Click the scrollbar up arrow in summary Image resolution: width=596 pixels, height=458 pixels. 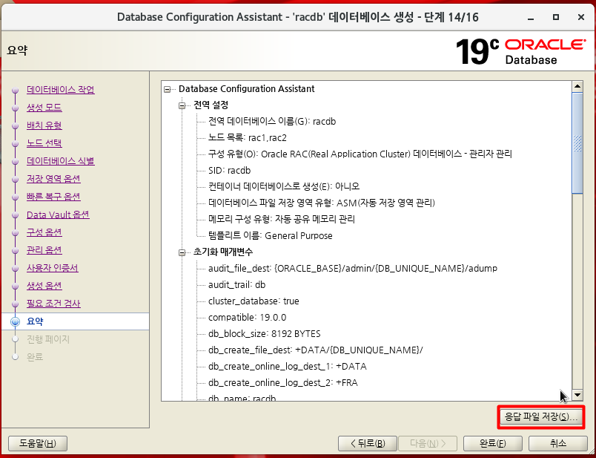tap(577, 86)
